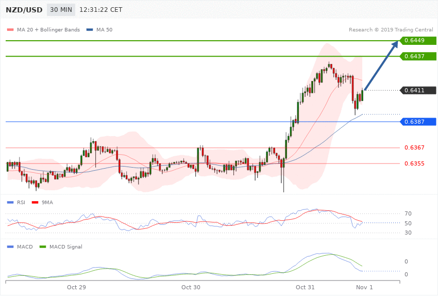Screen dimensions: 438x297
Task: Click the Oct 30 date axis label
Action: 191,287
